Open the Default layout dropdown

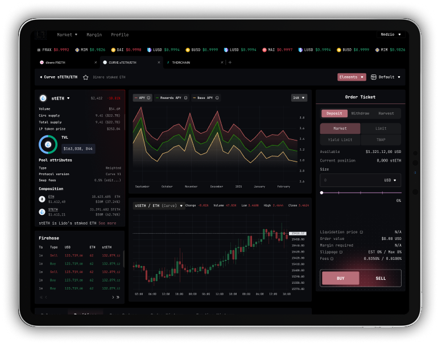click(x=386, y=77)
